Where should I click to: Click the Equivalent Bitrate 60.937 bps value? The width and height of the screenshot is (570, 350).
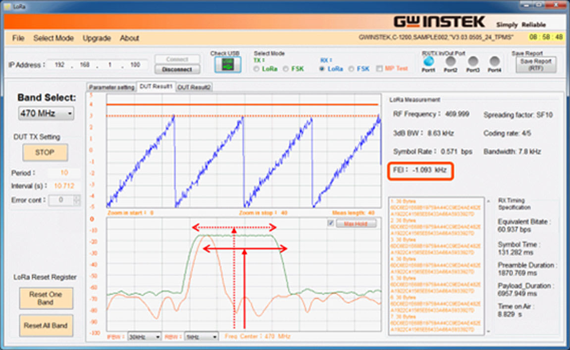click(514, 230)
